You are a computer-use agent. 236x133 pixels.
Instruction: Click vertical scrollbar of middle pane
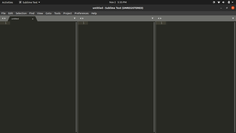(154, 77)
